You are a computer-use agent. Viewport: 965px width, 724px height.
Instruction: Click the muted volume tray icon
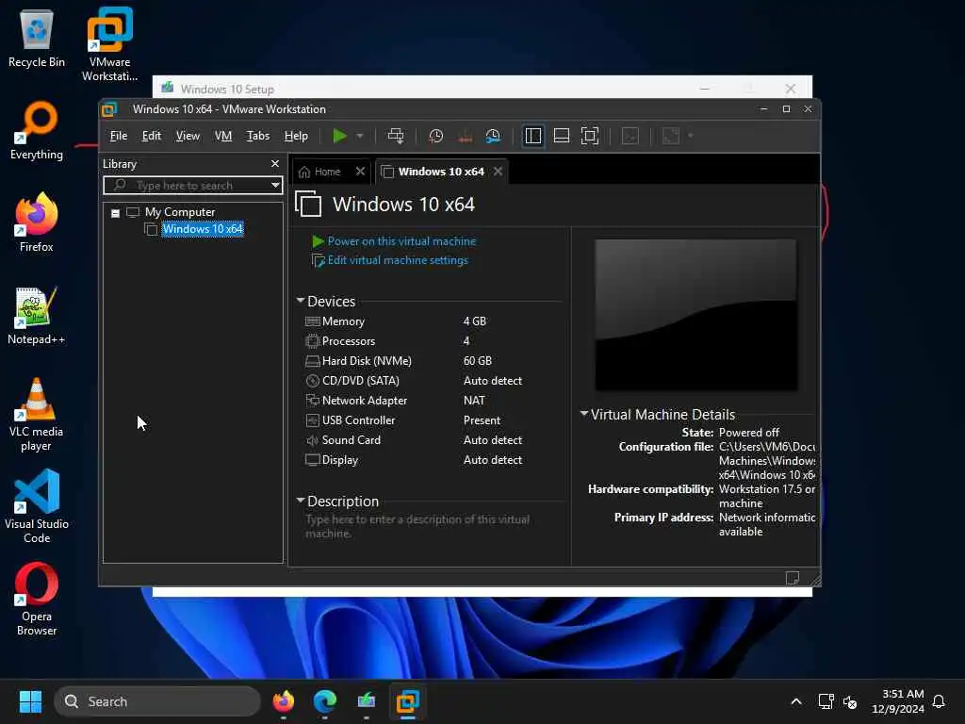pos(850,701)
